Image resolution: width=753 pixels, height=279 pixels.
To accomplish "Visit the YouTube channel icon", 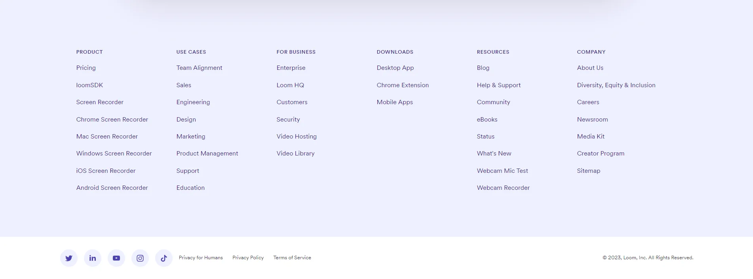I will 116,258.
